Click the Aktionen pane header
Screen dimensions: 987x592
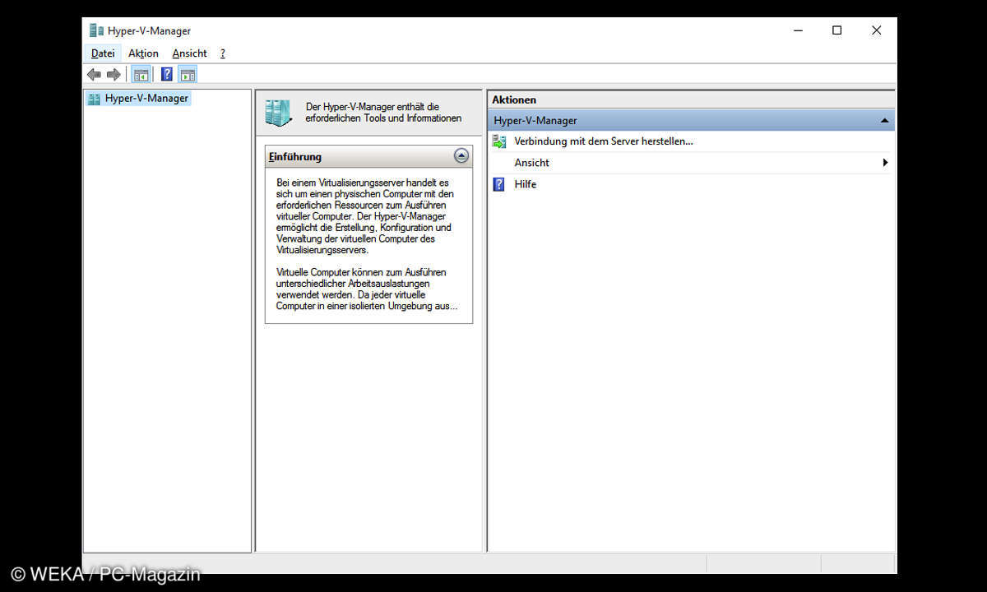pyautogui.click(x=691, y=99)
